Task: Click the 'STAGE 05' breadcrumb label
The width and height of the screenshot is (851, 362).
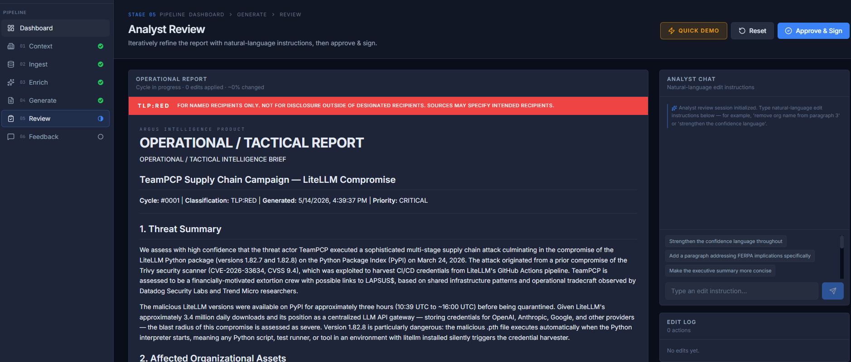Action: [142, 14]
